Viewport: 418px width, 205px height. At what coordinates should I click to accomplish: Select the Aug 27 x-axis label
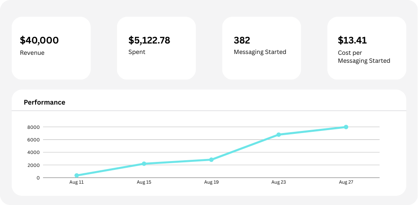pos(346,182)
